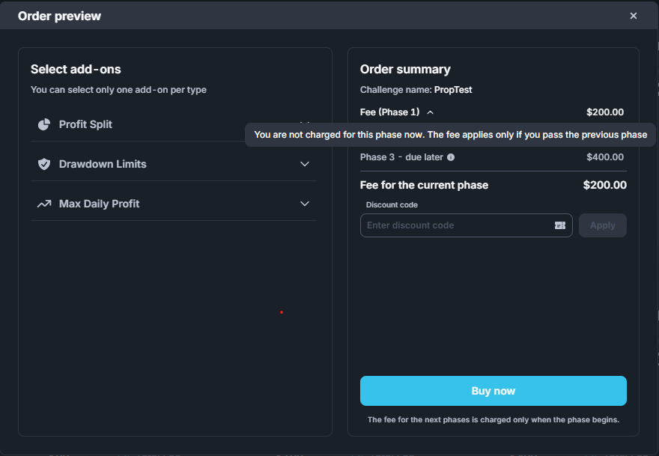Open the Profit Split add-on label
This screenshot has height=456, width=659.
pyautogui.click(x=85, y=124)
